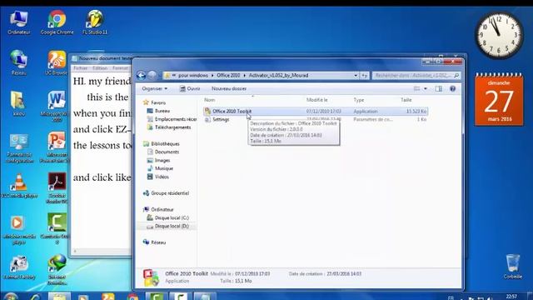Viewport: 533px width, 300px height.
Task: Open the Edition menu in Notepad window
Action: click(x=100, y=68)
